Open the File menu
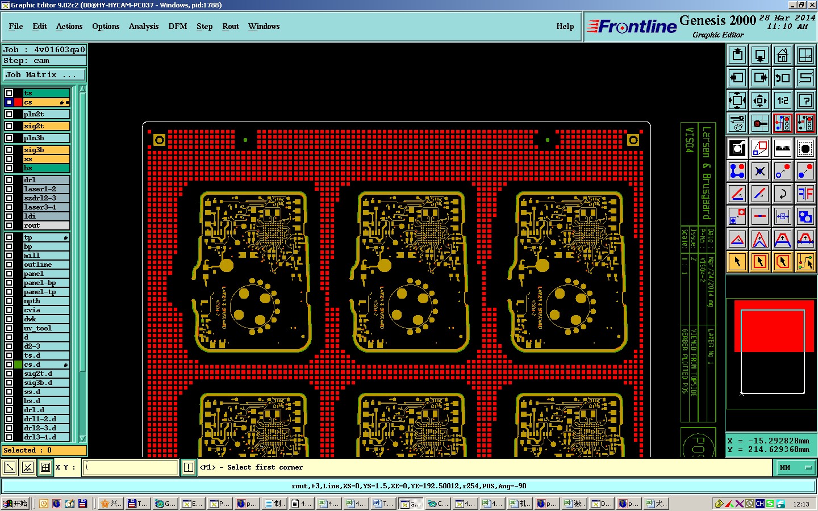Viewport: 818px width, 511px height. point(16,26)
